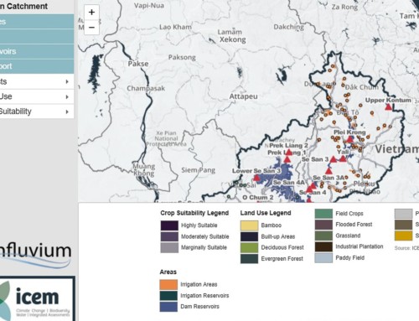This screenshot has width=419, height=321.
Task: Click the Evergreen Forest swatch
Action: pyautogui.click(x=249, y=259)
